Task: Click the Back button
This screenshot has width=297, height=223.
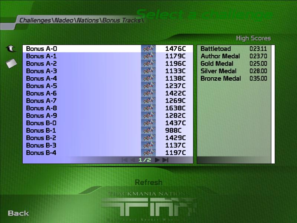Action: click(x=19, y=213)
